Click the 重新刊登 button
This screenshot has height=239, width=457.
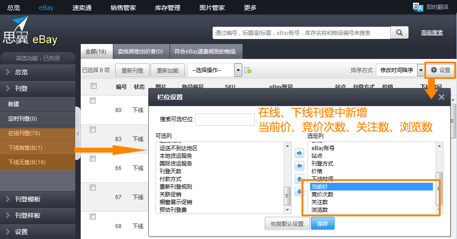[132, 70]
